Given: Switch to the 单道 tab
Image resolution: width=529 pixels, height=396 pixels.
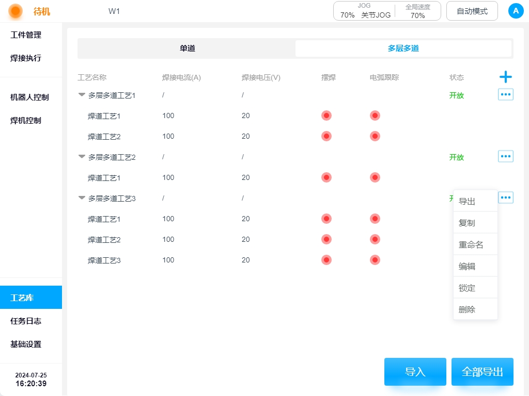Looking at the screenshot, I should 187,48.
